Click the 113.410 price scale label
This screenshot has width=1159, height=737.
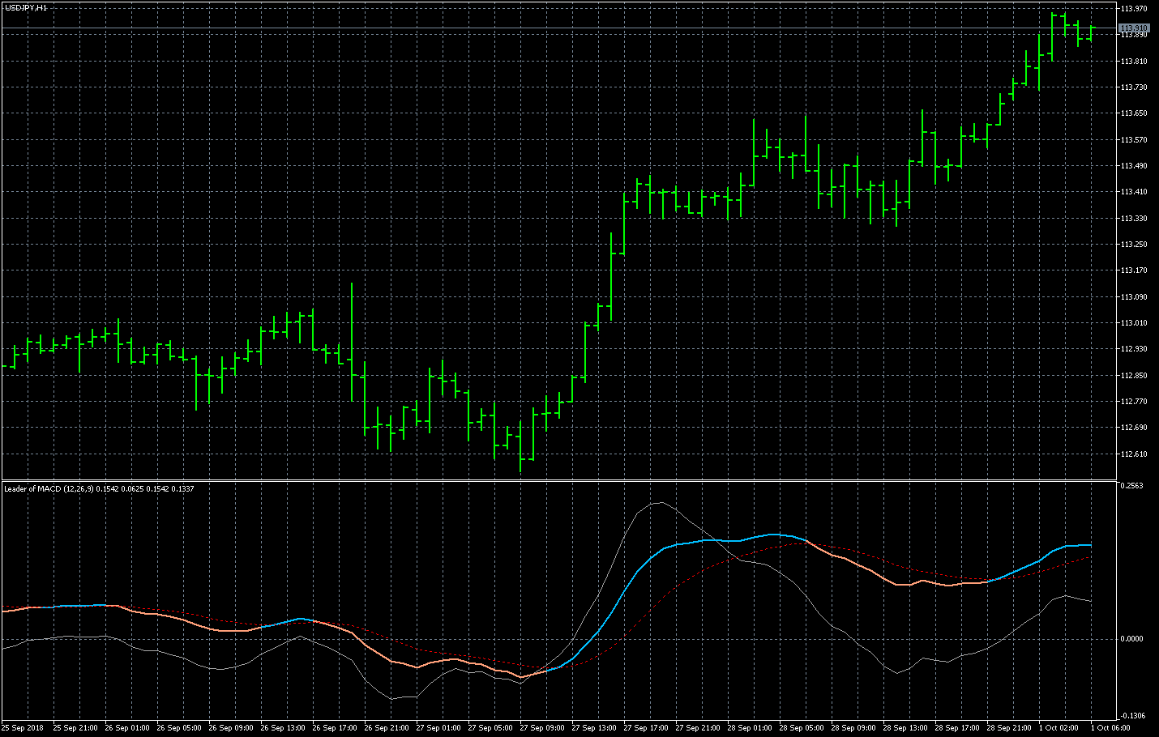(x=1134, y=192)
